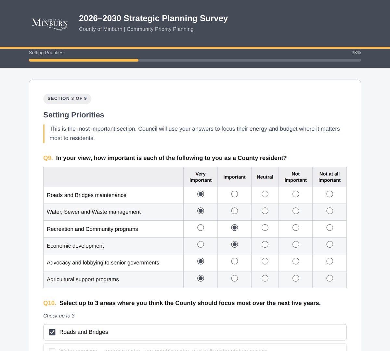
Task: Click the Agricultural support programs row label
Action: tap(83, 279)
